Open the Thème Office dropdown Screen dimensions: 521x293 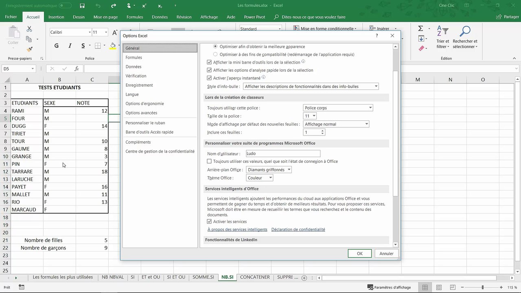[260, 178]
